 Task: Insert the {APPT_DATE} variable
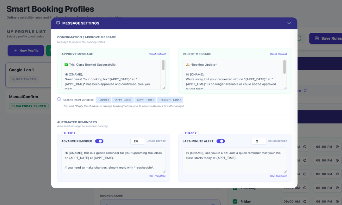(123, 100)
